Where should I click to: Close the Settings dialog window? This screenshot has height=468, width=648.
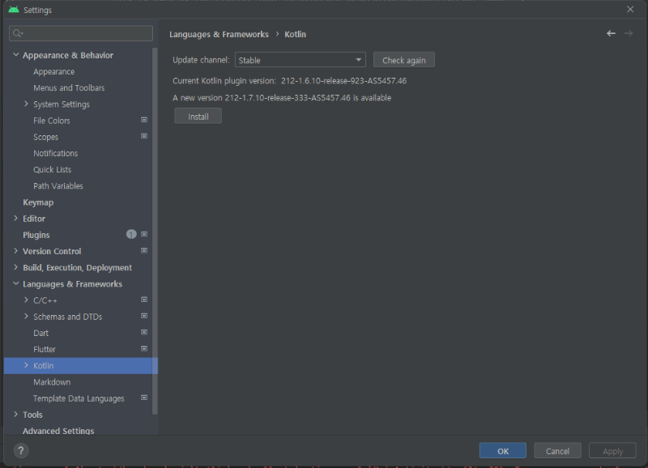(630, 9)
